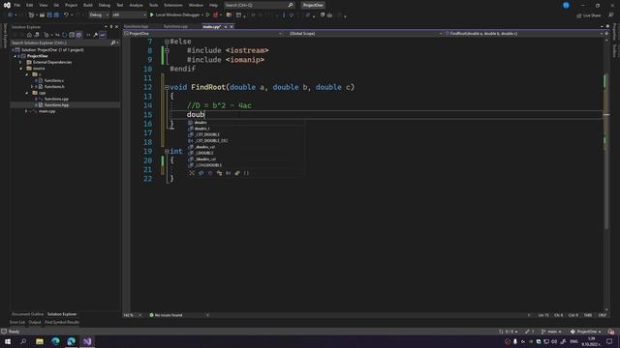Click Preview Selected Items icon

pyautogui.click(x=103, y=35)
